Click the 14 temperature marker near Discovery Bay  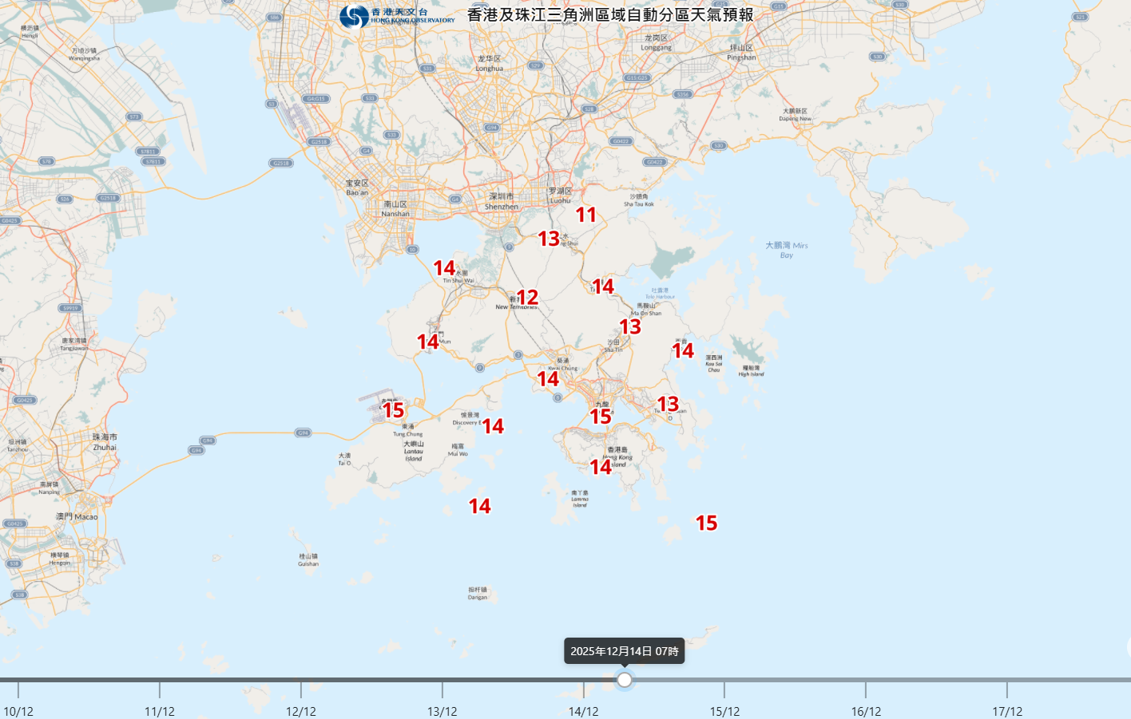pyautogui.click(x=493, y=426)
